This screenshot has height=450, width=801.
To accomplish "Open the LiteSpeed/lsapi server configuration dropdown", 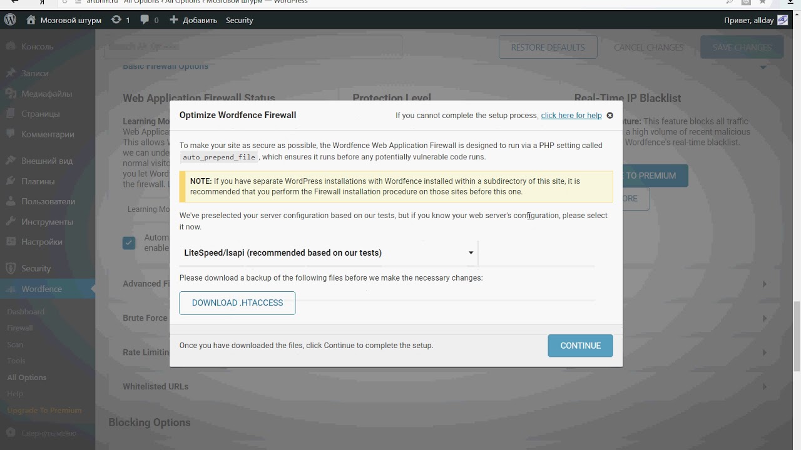I will pos(329,252).
